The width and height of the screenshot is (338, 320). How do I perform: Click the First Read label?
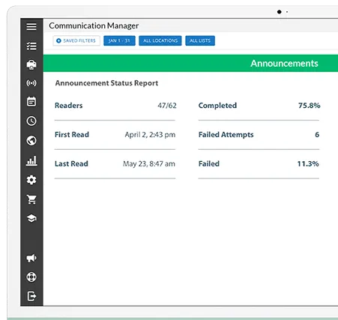pos(72,135)
